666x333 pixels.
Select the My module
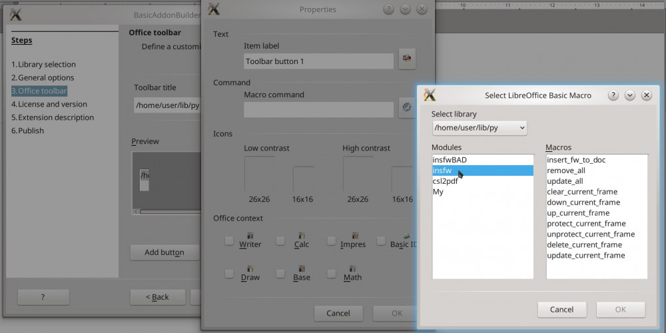pyautogui.click(x=483, y=192)
